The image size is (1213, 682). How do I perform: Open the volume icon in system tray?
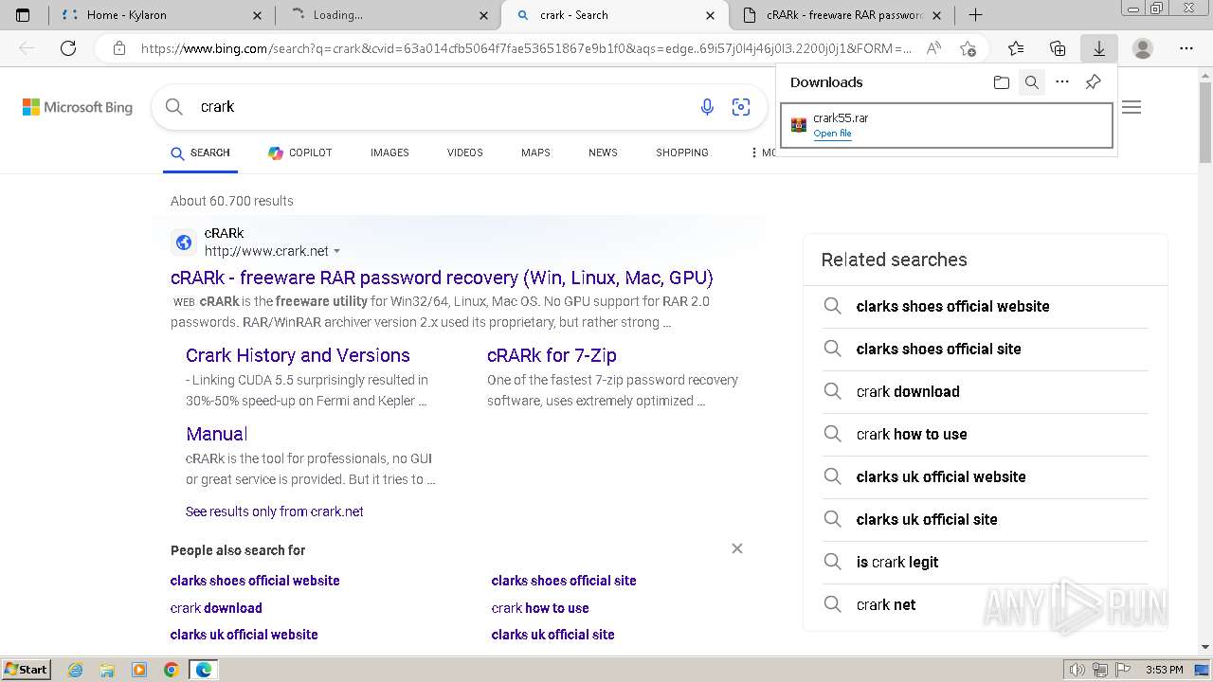point(1077,670)
